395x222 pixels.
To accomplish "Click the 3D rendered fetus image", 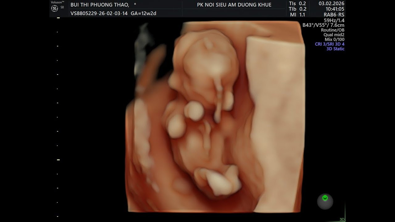I will (215, 117).
